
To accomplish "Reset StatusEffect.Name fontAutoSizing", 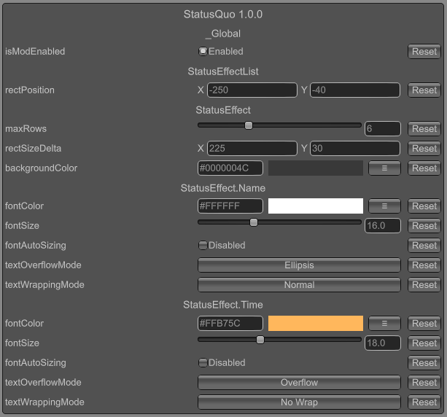I will pyautogui.click(x=424, y=246).
